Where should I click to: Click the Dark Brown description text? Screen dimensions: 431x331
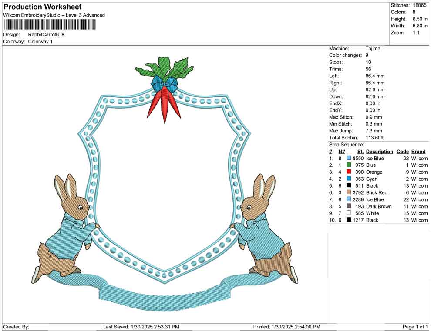click(x=379, y=206)
